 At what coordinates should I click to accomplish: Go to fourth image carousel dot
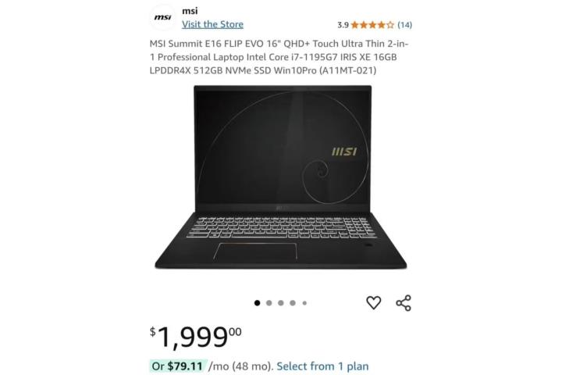tap(293, 303)
